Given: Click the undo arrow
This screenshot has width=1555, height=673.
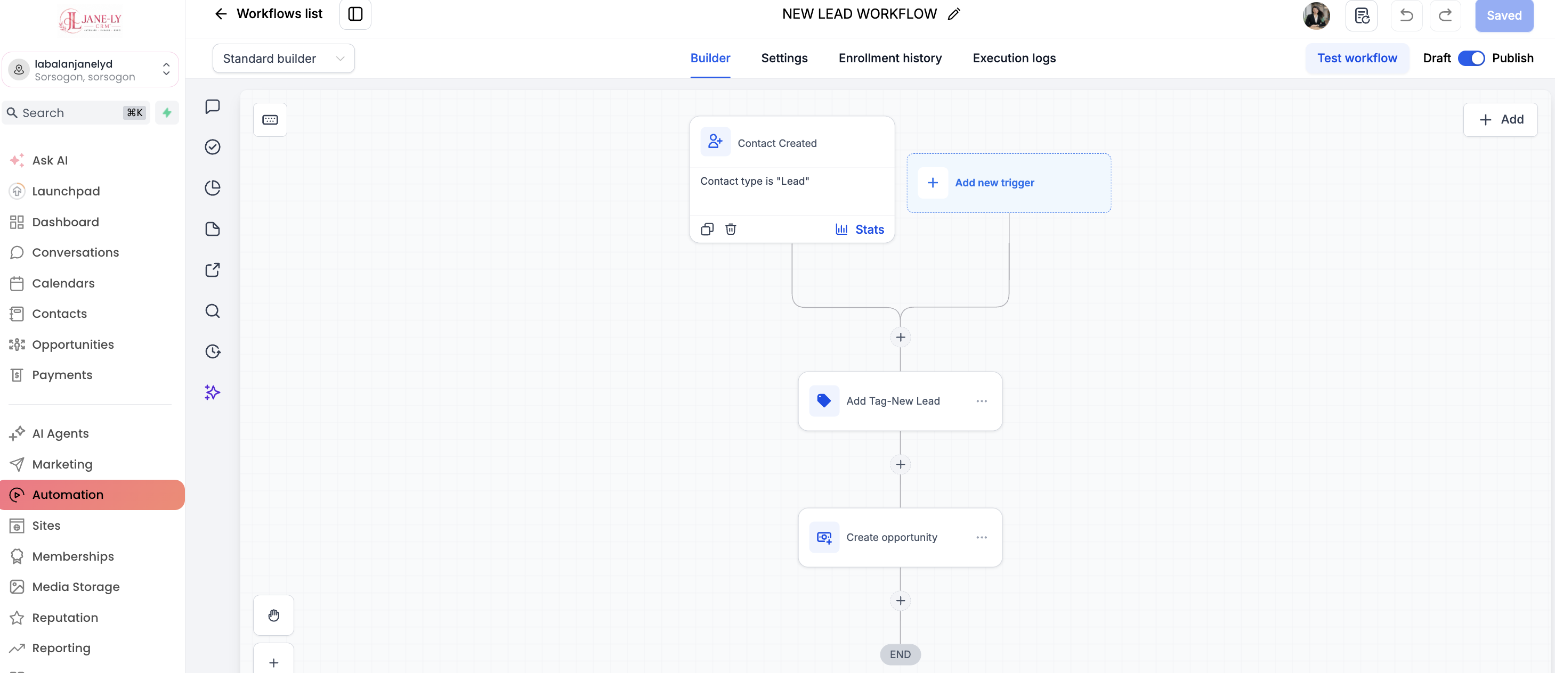Looking at the screenshot, I should (x=1406, y=15).
